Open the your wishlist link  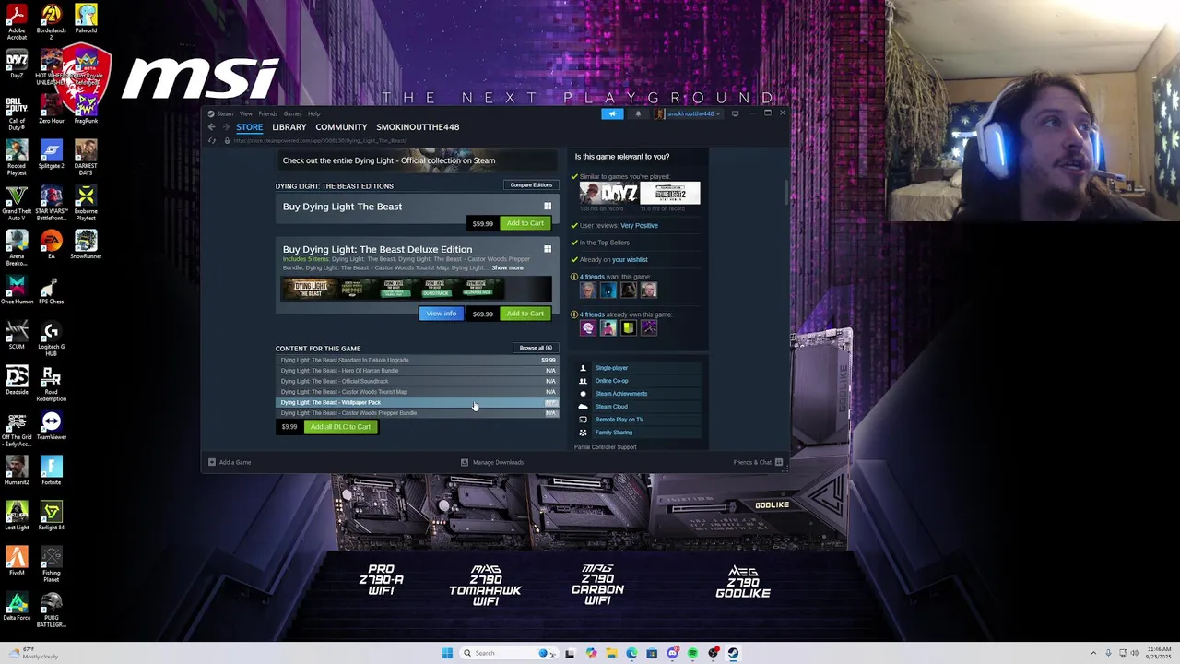pyautogui.click(x=630, y=260)
